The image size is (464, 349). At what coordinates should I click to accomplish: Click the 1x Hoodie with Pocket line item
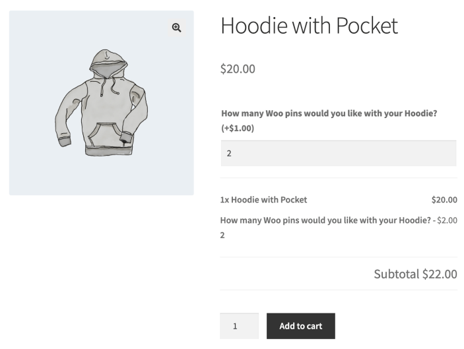263,199
